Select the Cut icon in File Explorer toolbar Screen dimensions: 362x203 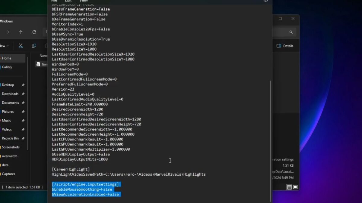[x=20, y=45]
